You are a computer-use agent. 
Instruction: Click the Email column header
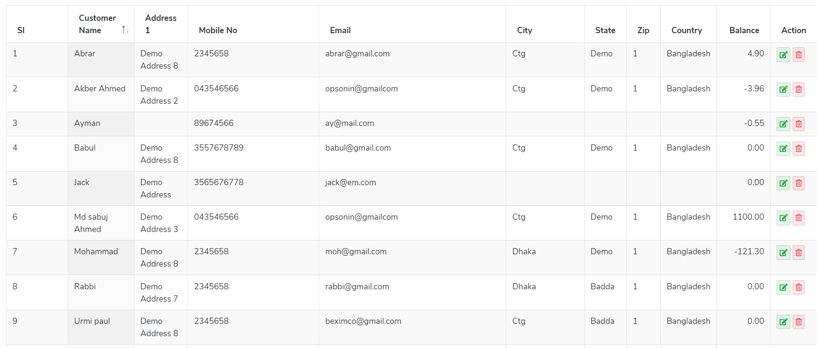(340, 30)
